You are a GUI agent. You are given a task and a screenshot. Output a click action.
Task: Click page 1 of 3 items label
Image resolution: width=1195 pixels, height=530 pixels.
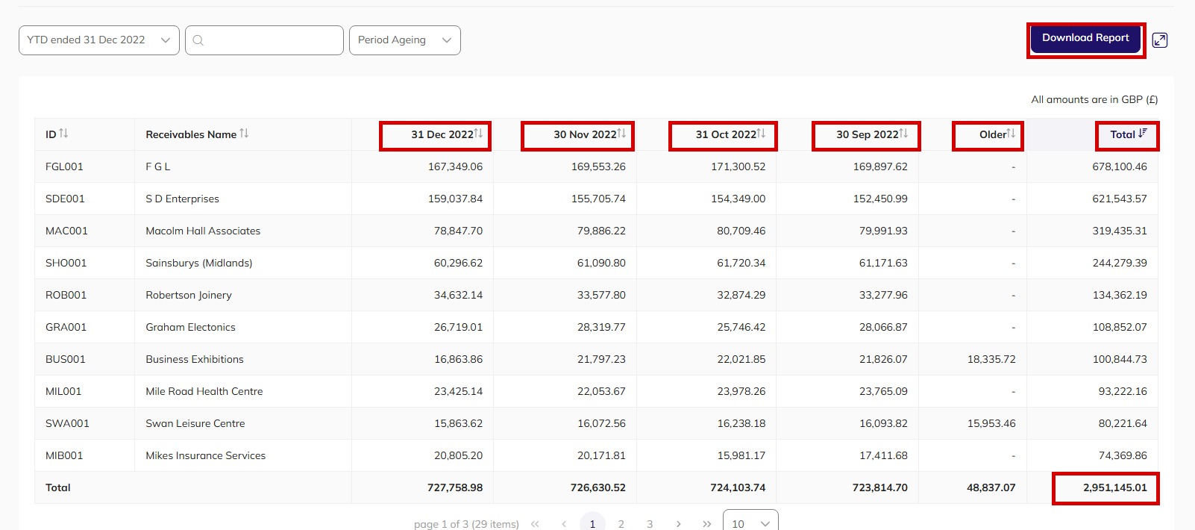click(x=466, y=524)
